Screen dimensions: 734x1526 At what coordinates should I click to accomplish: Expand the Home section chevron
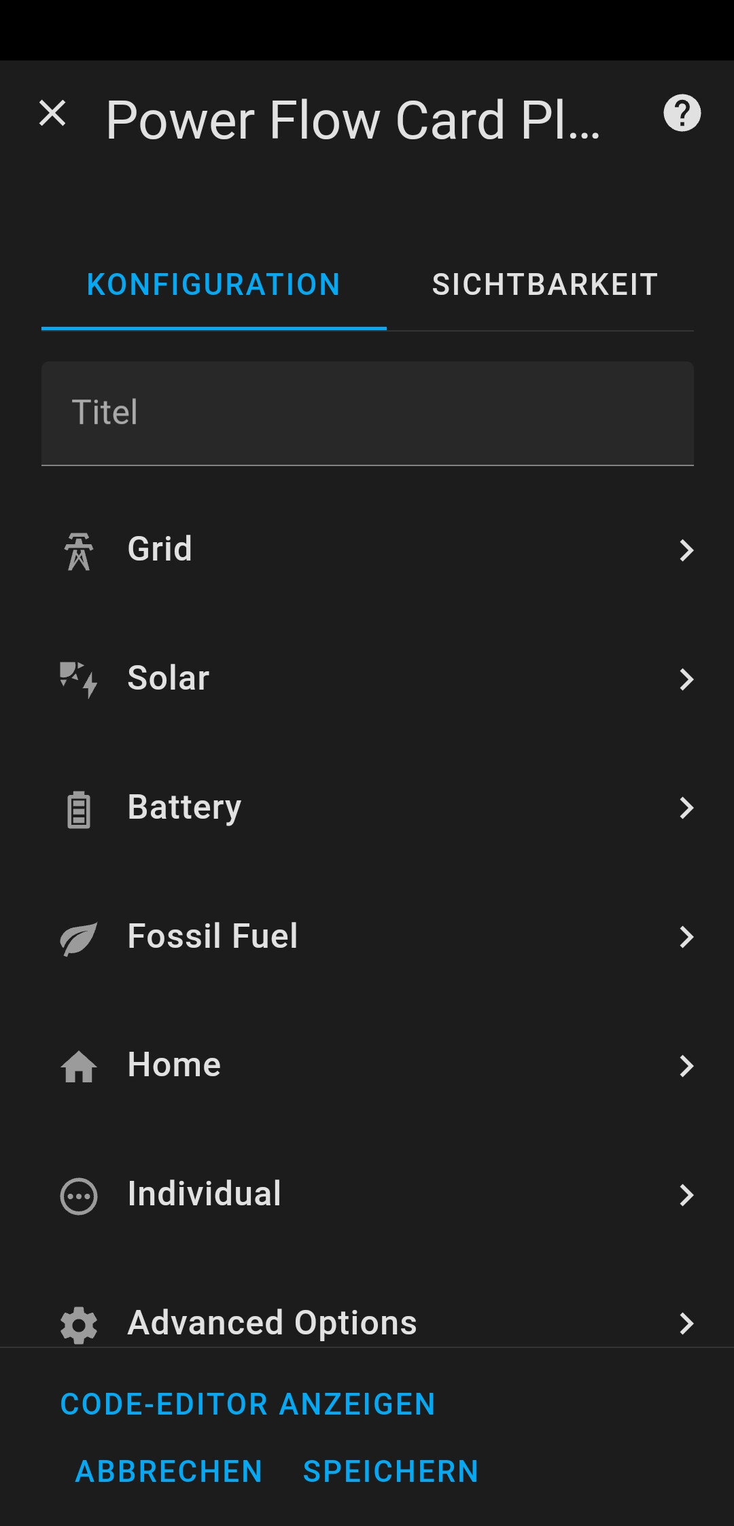tap(686, 1066)
